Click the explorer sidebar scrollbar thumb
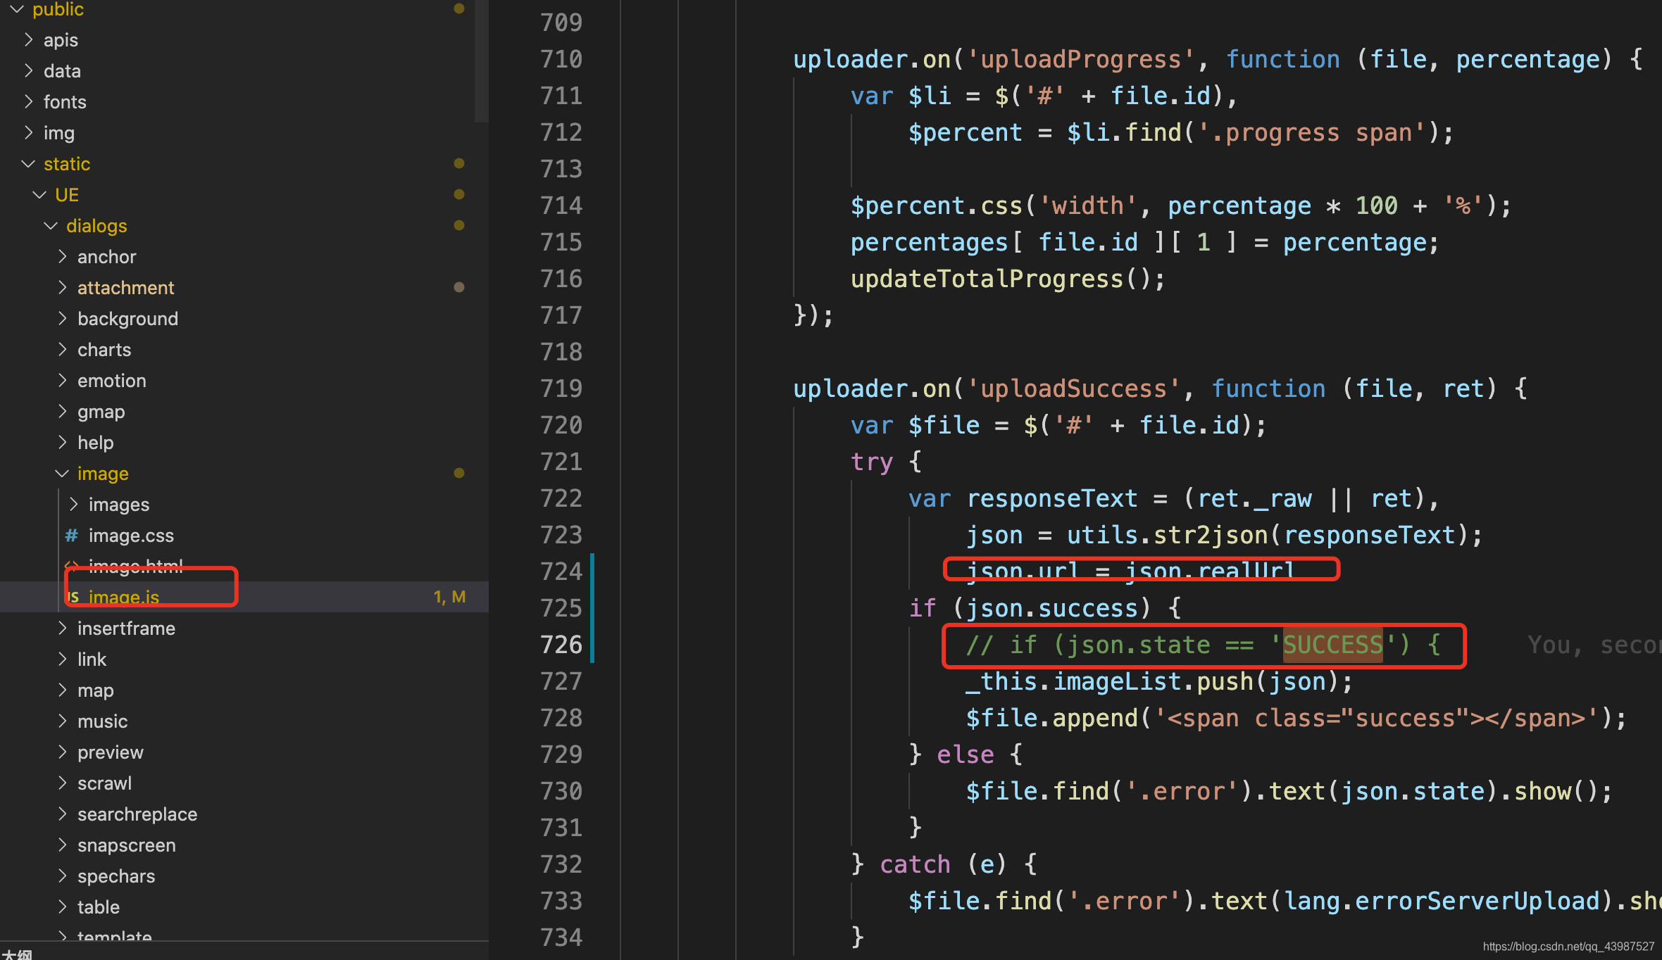Image resolution: width=1662 pixels, height=960 pixels. click(481, 60)
